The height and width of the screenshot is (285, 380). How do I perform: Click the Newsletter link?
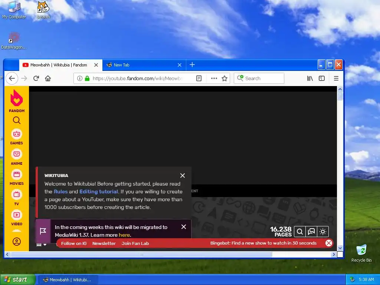coord(104,243)
